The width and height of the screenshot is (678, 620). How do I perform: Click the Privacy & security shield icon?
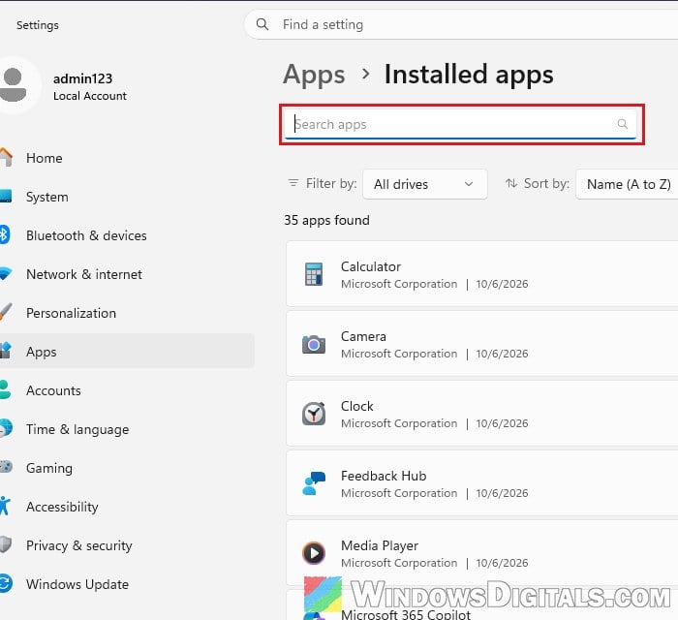click(x=5, y=544)
